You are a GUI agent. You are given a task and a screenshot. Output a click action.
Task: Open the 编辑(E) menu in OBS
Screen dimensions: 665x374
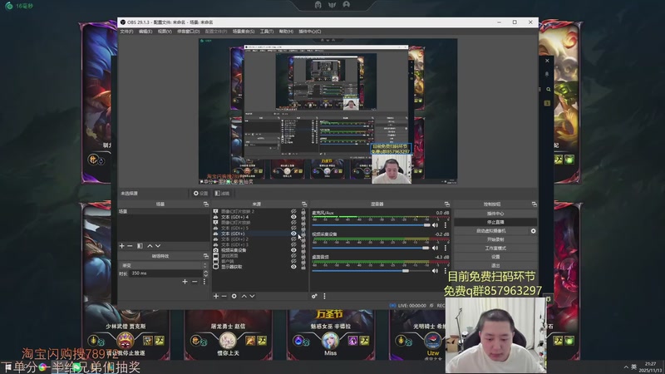(145, 32)
